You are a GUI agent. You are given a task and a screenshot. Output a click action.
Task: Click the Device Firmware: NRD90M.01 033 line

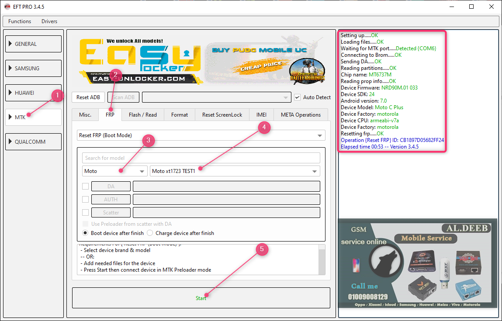coord(379,88)
